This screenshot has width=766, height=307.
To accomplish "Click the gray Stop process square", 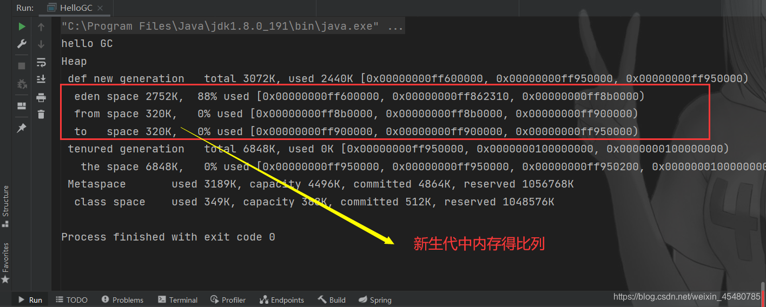I will pos(22,66).
